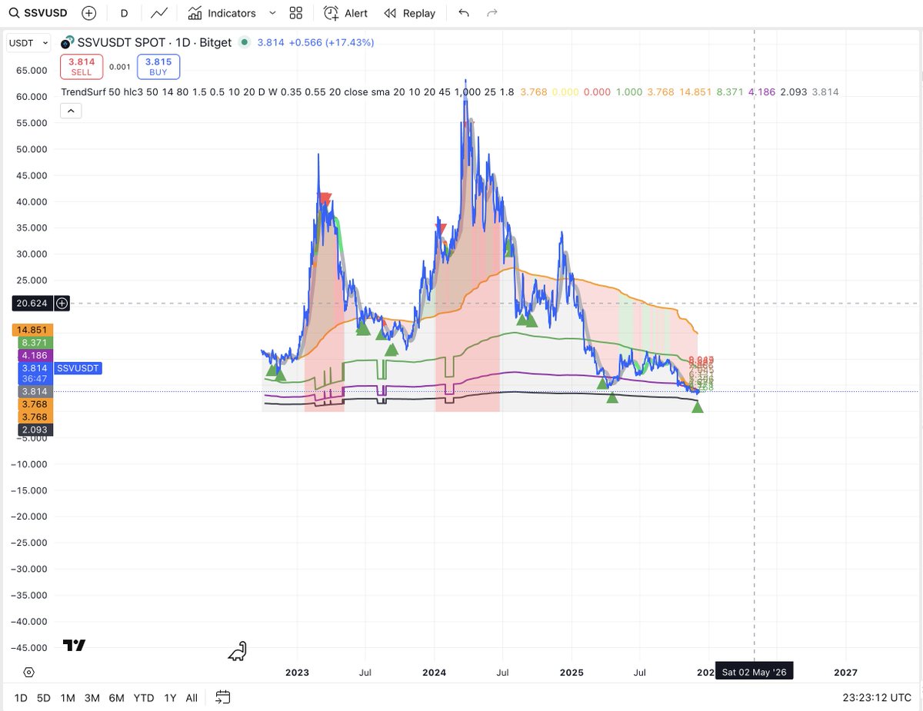Screen dimensions: 923x711
Task: Open the D interval selector
Action: [x=124, y=13]
